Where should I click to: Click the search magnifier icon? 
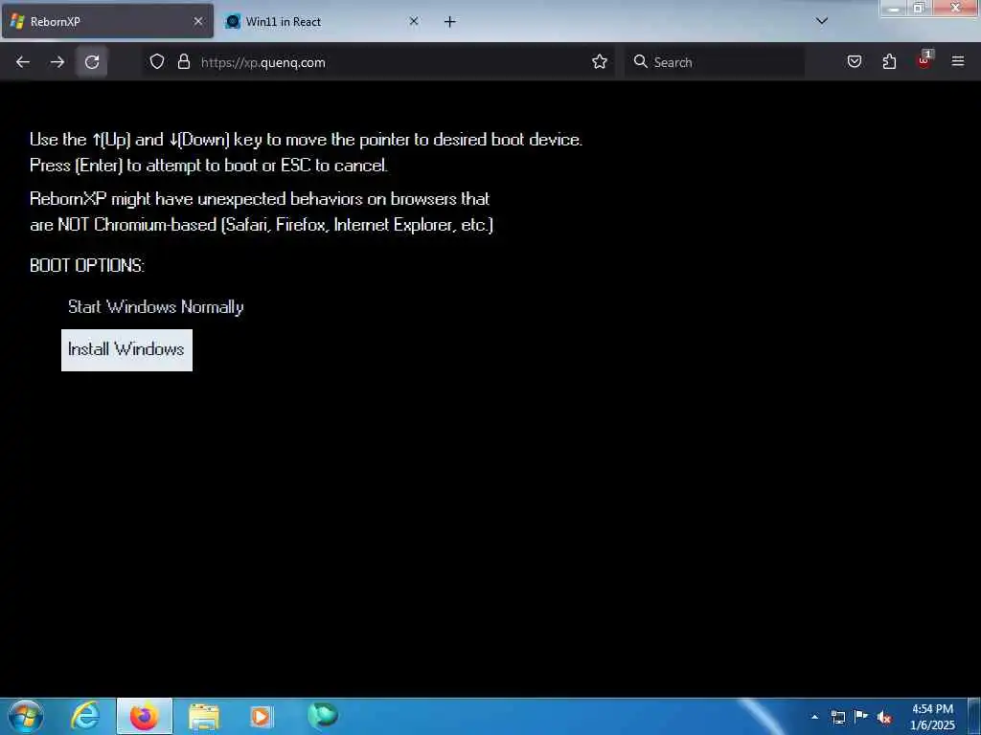click(x=640, y=61)
